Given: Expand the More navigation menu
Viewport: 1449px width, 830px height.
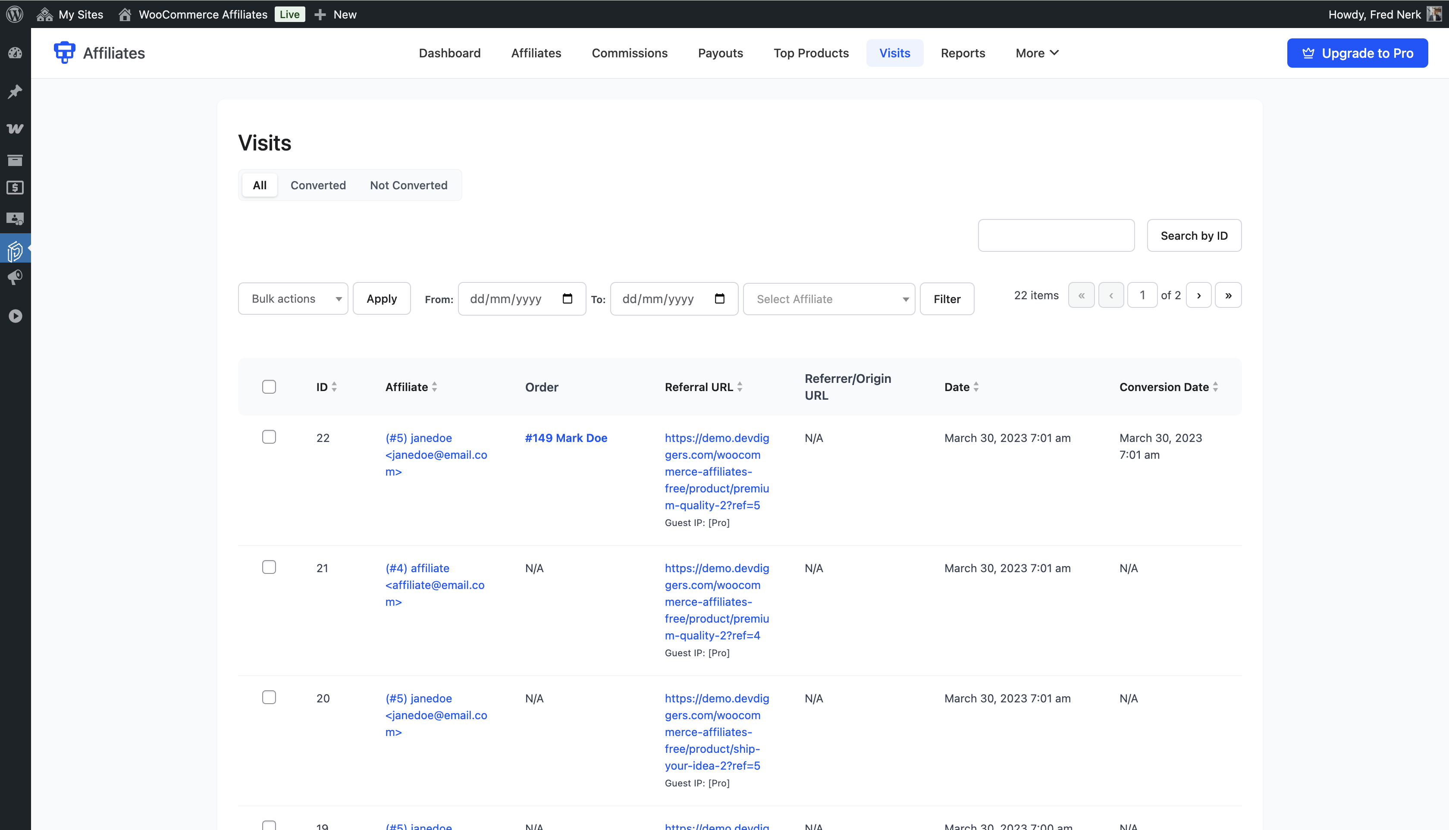Looking at the screenshot, I should coord(1037,53).
